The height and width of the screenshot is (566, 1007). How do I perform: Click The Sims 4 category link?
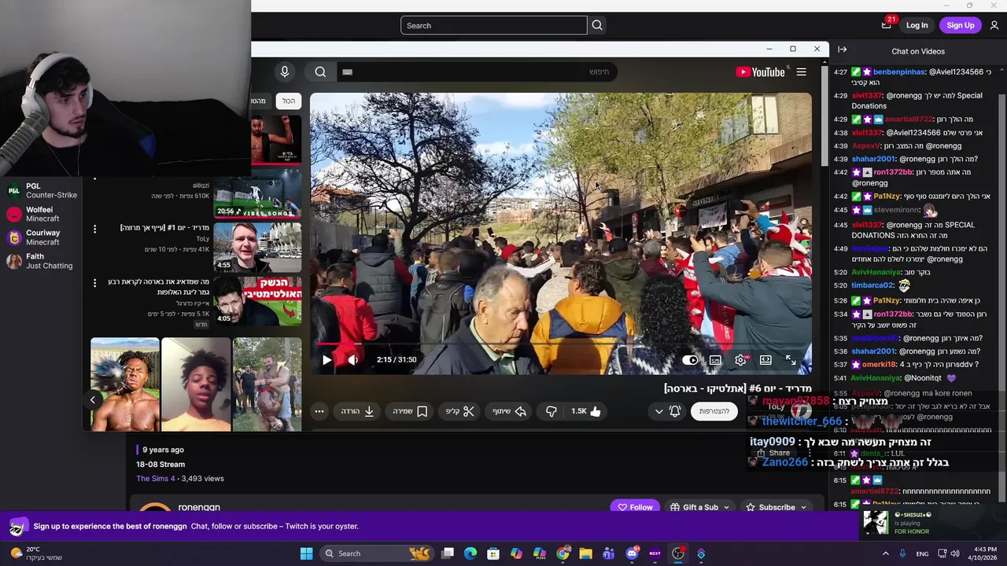click(x=156, y=479)
